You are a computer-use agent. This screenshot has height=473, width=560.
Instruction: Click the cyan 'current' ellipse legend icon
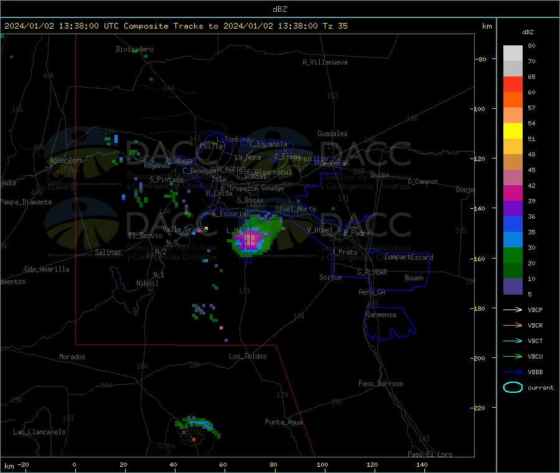coord(513,387)
